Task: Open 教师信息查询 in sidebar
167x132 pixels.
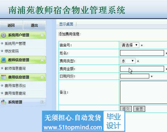Action: 15,68
